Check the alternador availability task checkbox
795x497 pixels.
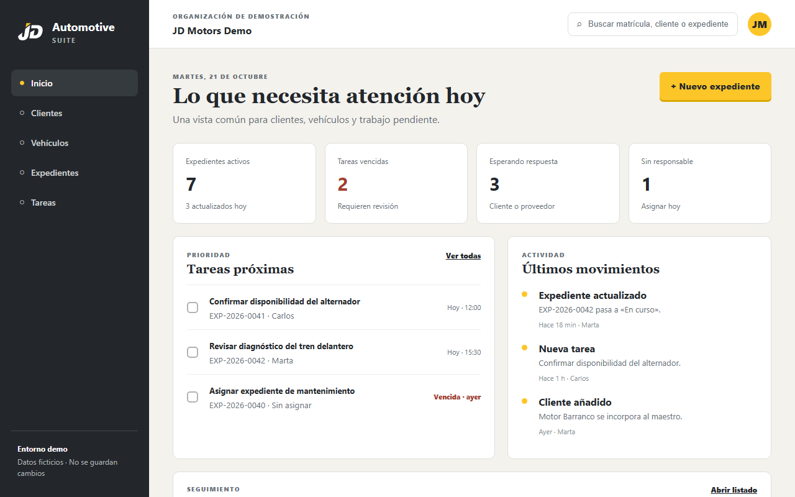(193, 308)
